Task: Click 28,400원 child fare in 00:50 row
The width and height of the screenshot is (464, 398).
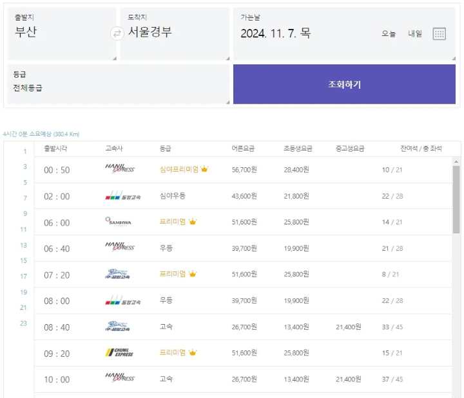Action: [296, 170]
